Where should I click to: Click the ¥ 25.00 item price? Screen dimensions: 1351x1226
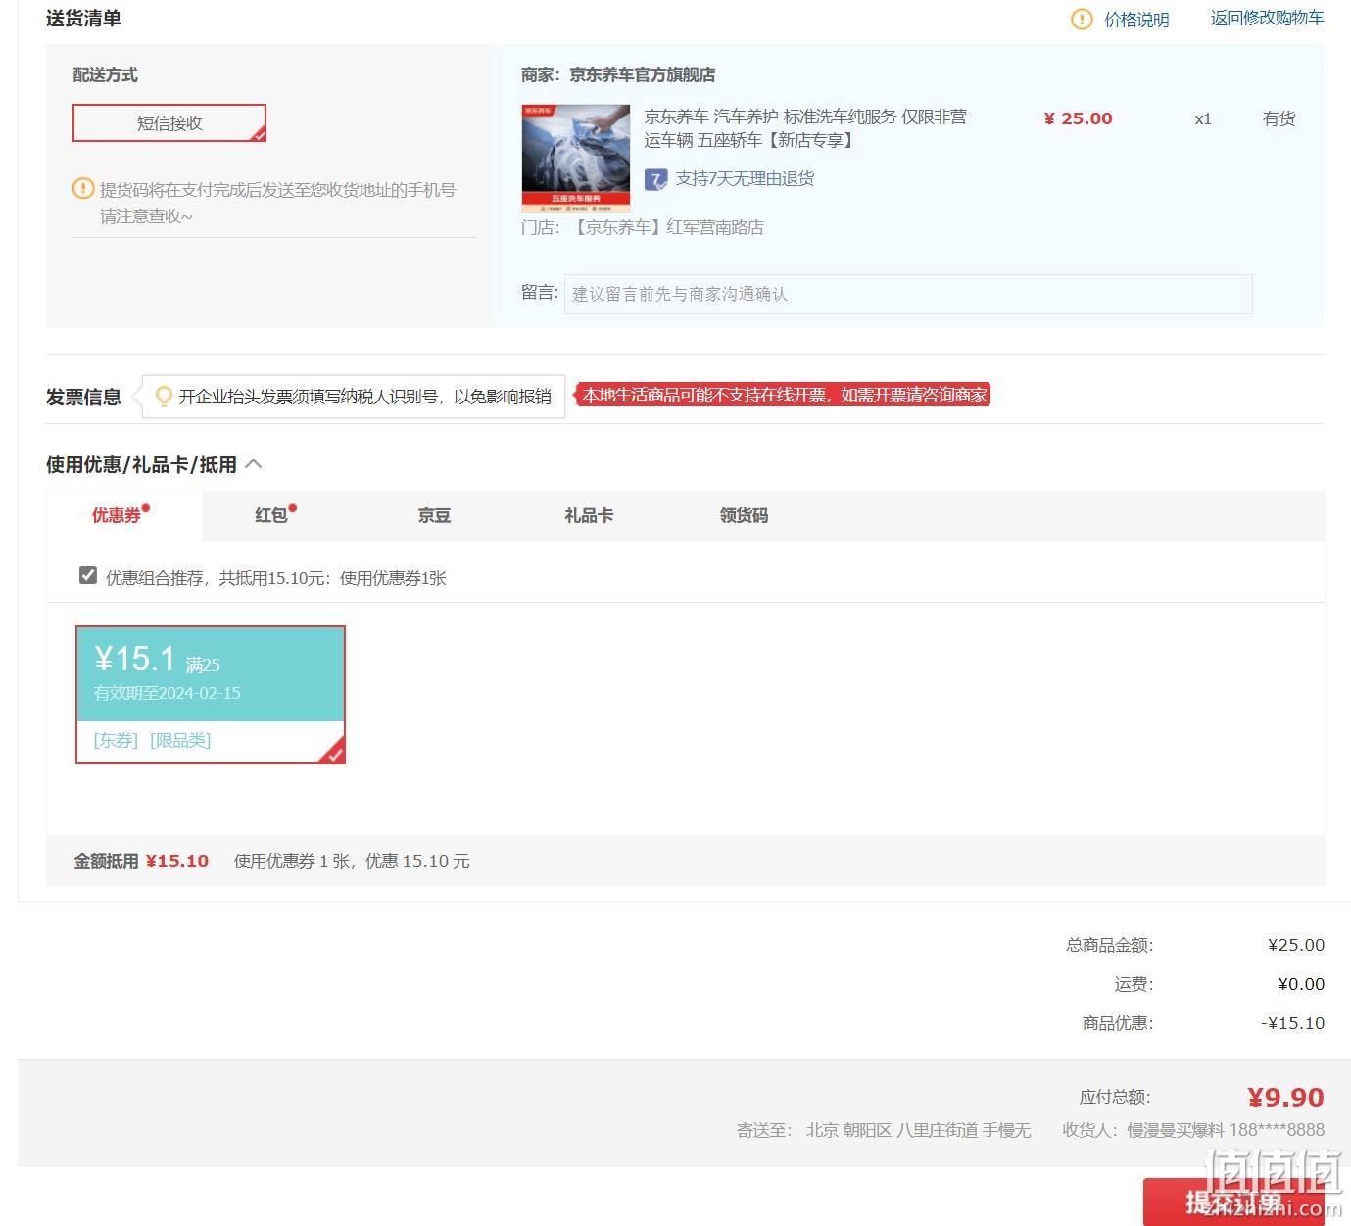pos(1078,118)
